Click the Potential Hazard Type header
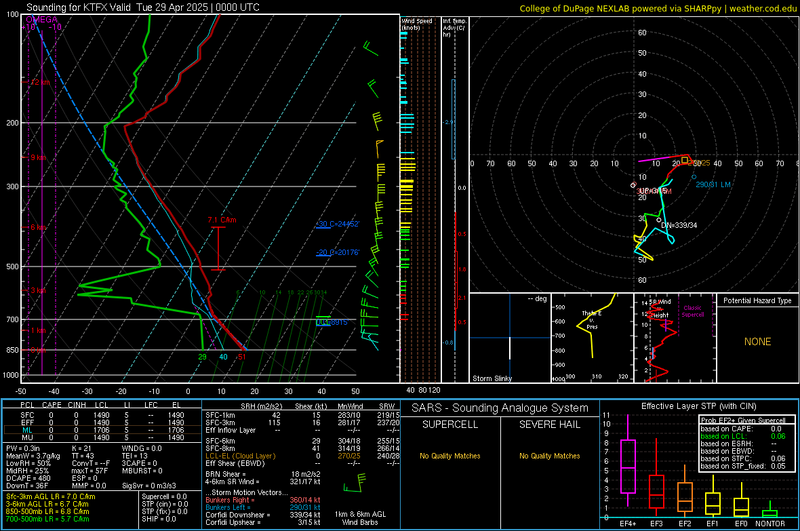Image resolution: width=800 pixels, height=531 pixels. (757, 300)
